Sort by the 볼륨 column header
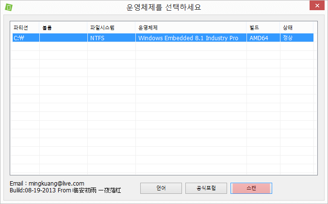 coord(63,28)
